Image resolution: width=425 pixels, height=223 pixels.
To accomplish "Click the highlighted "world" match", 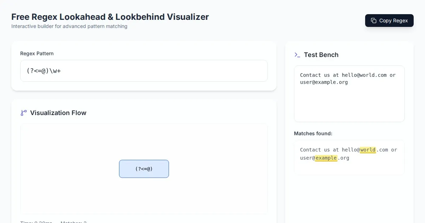I will pyautogui.click(x=368, y=150).
